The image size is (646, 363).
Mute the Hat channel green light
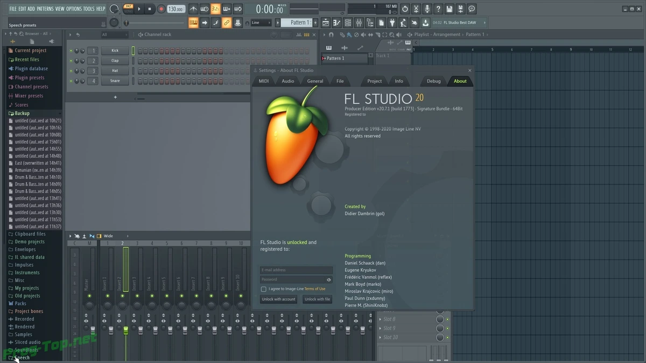71,71
